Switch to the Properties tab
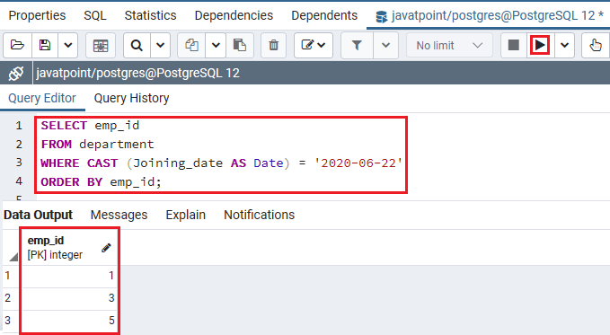Image resolution: width=610 pixels, height=335 pixels. (x=38, y=15)
